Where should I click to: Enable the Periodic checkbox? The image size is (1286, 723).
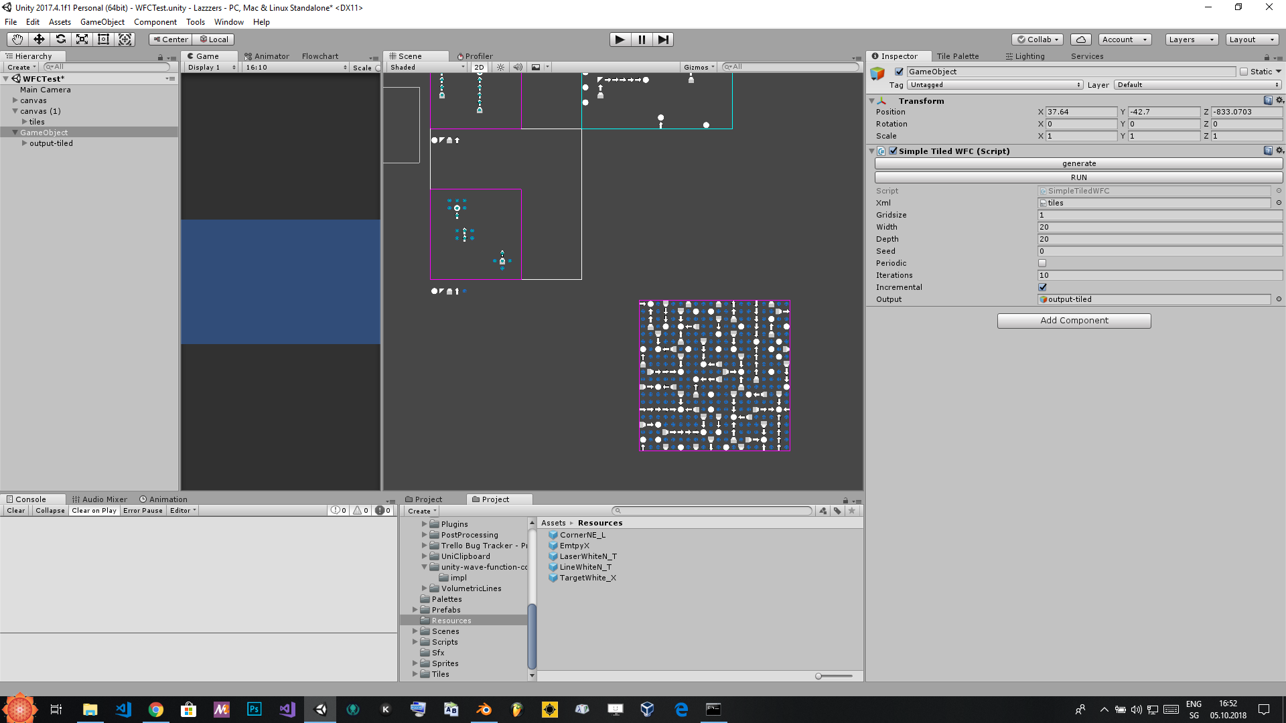(x=1042, y=263)
